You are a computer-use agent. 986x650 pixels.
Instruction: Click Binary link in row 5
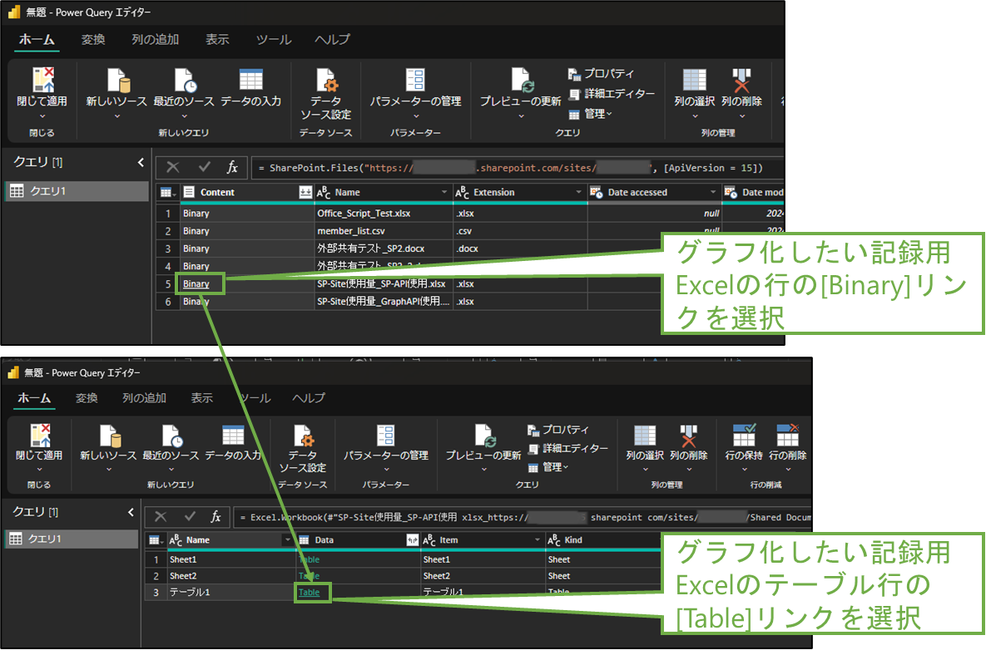pyautogui.click(x=196, y=284)
